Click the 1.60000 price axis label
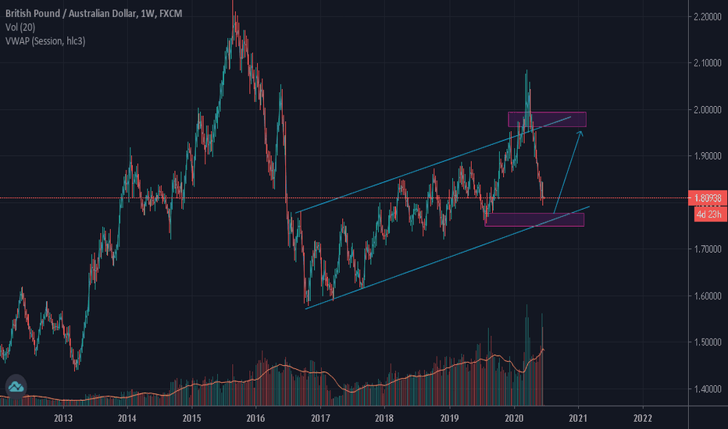 pos(707,296)
